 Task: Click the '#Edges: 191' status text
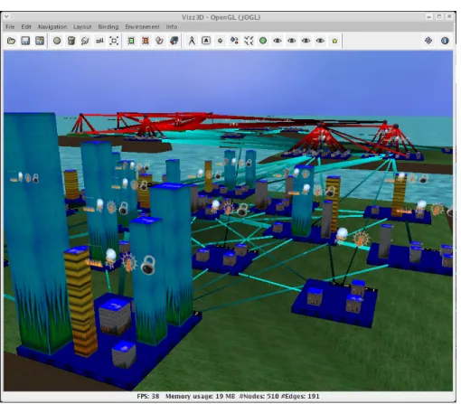[300, 396]
